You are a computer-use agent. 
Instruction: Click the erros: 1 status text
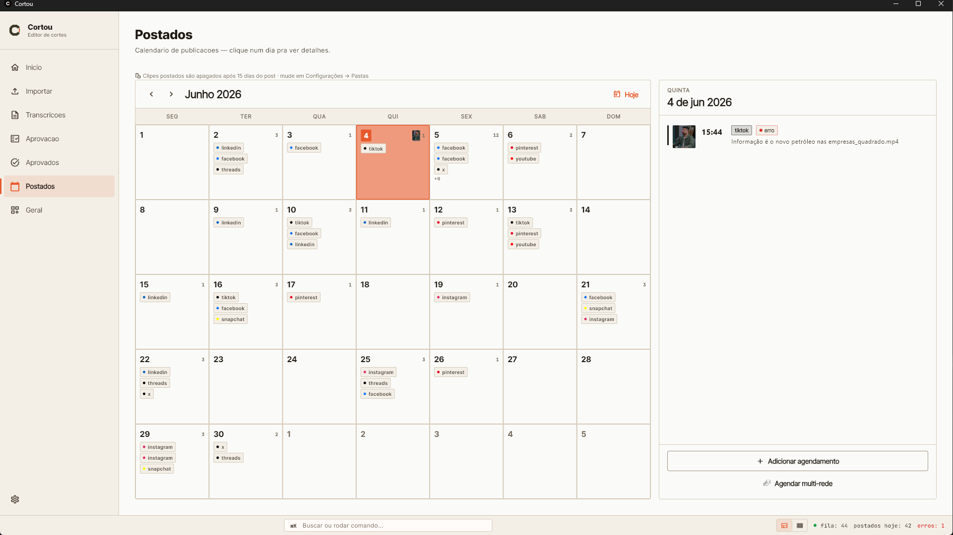pos(931,526)
